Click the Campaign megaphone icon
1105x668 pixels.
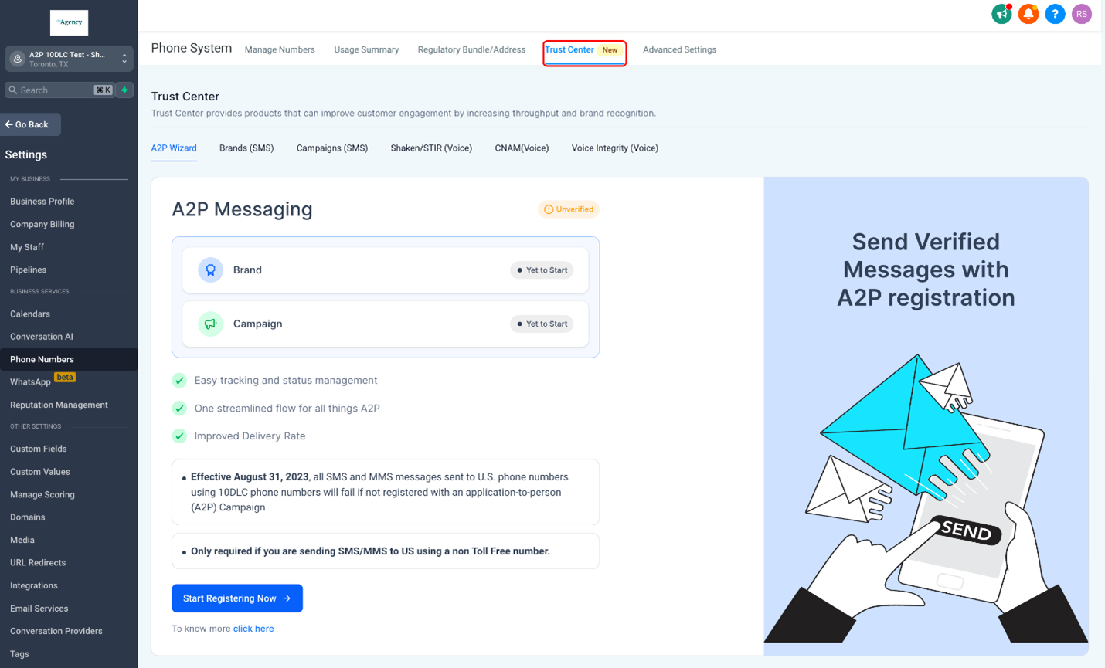[210, 324]
